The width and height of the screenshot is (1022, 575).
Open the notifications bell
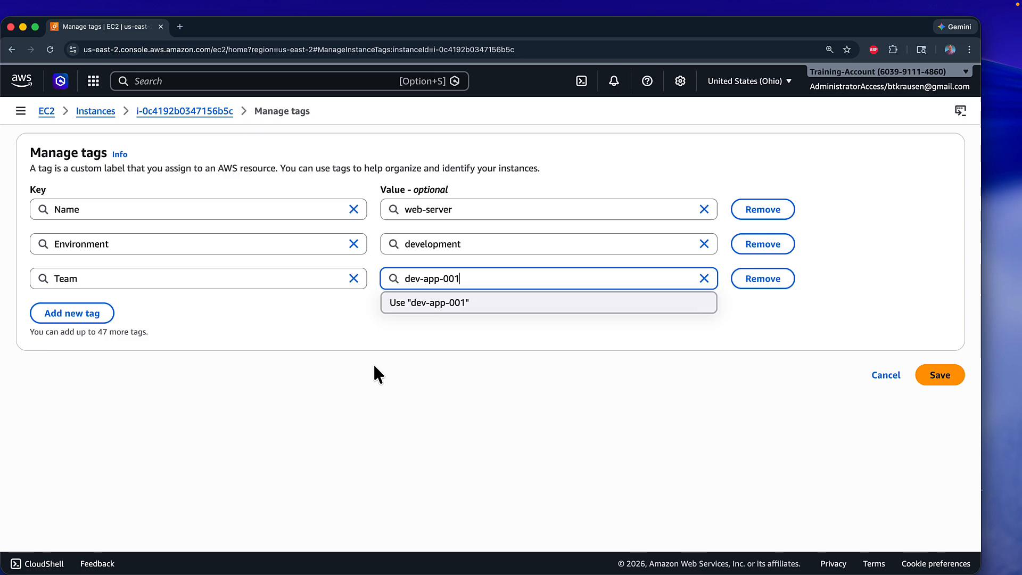point(614,81)
